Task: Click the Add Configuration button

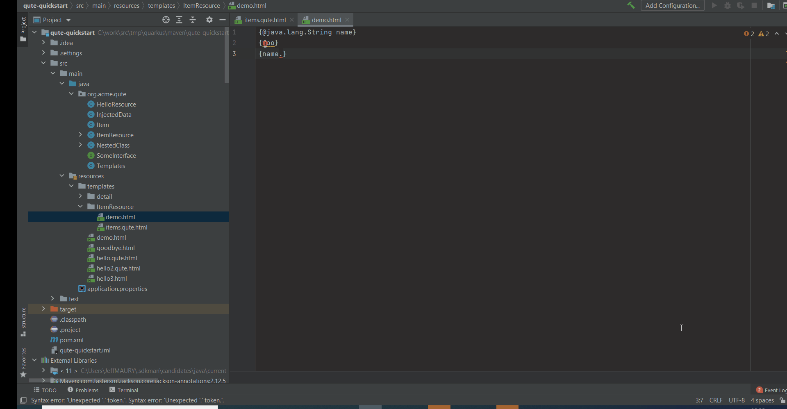Action: 673,5
